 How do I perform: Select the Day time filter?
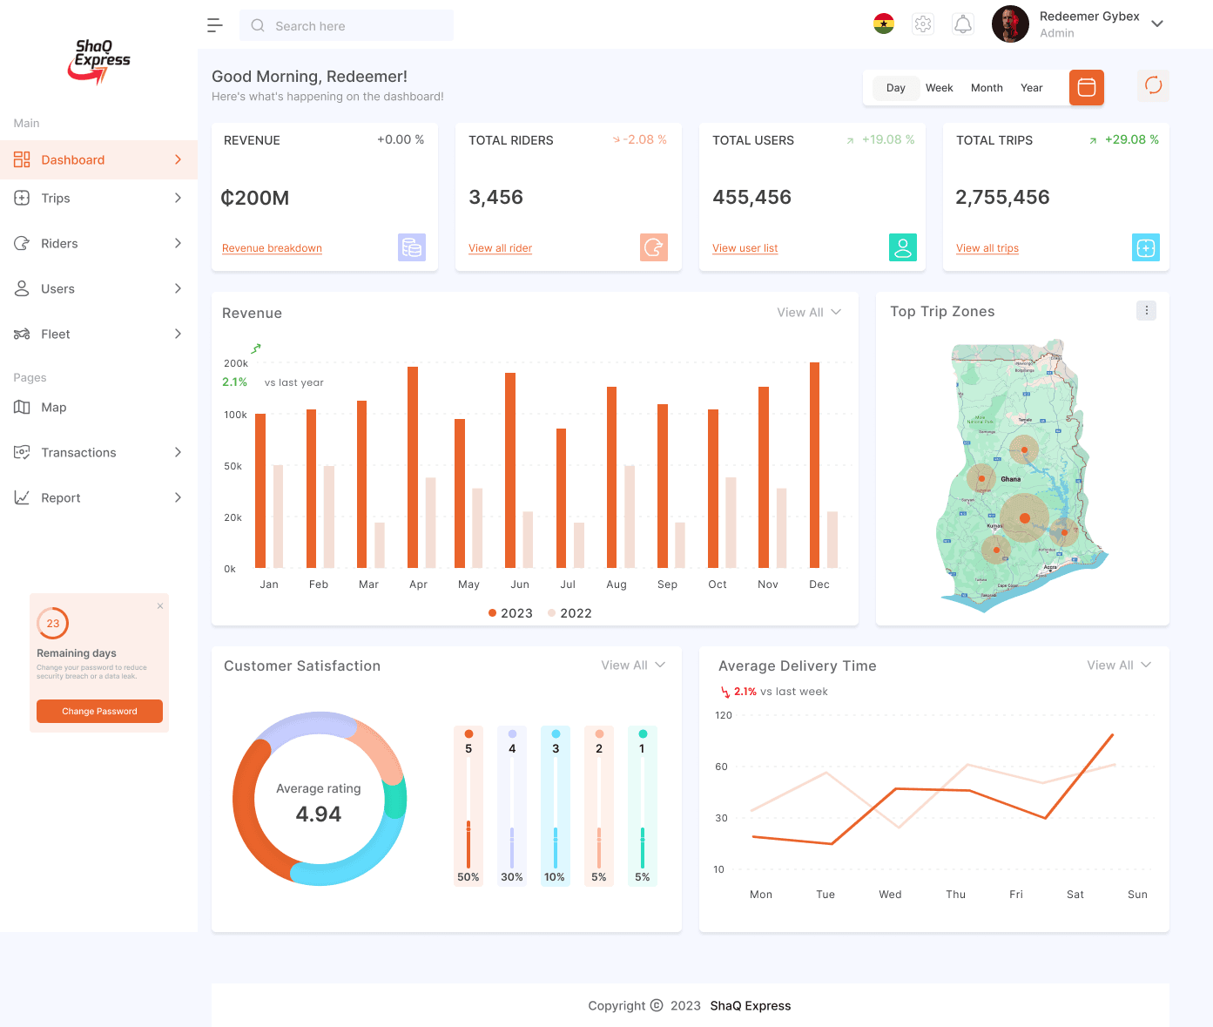[x=895, y=87]
